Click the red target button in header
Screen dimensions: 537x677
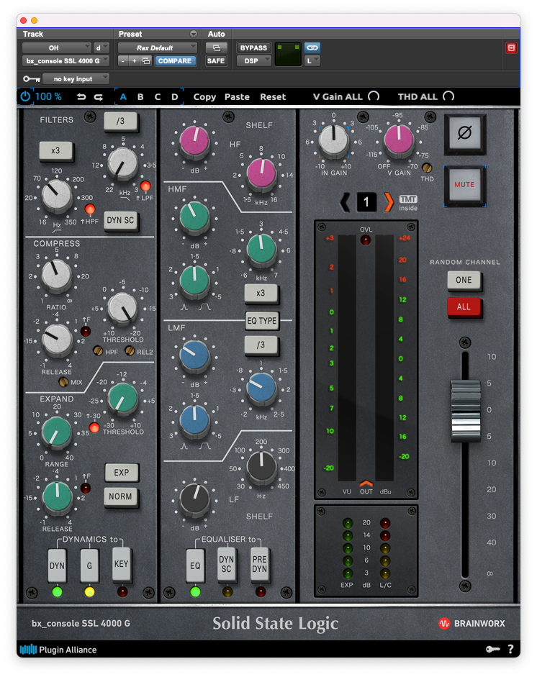coord(511,48)
